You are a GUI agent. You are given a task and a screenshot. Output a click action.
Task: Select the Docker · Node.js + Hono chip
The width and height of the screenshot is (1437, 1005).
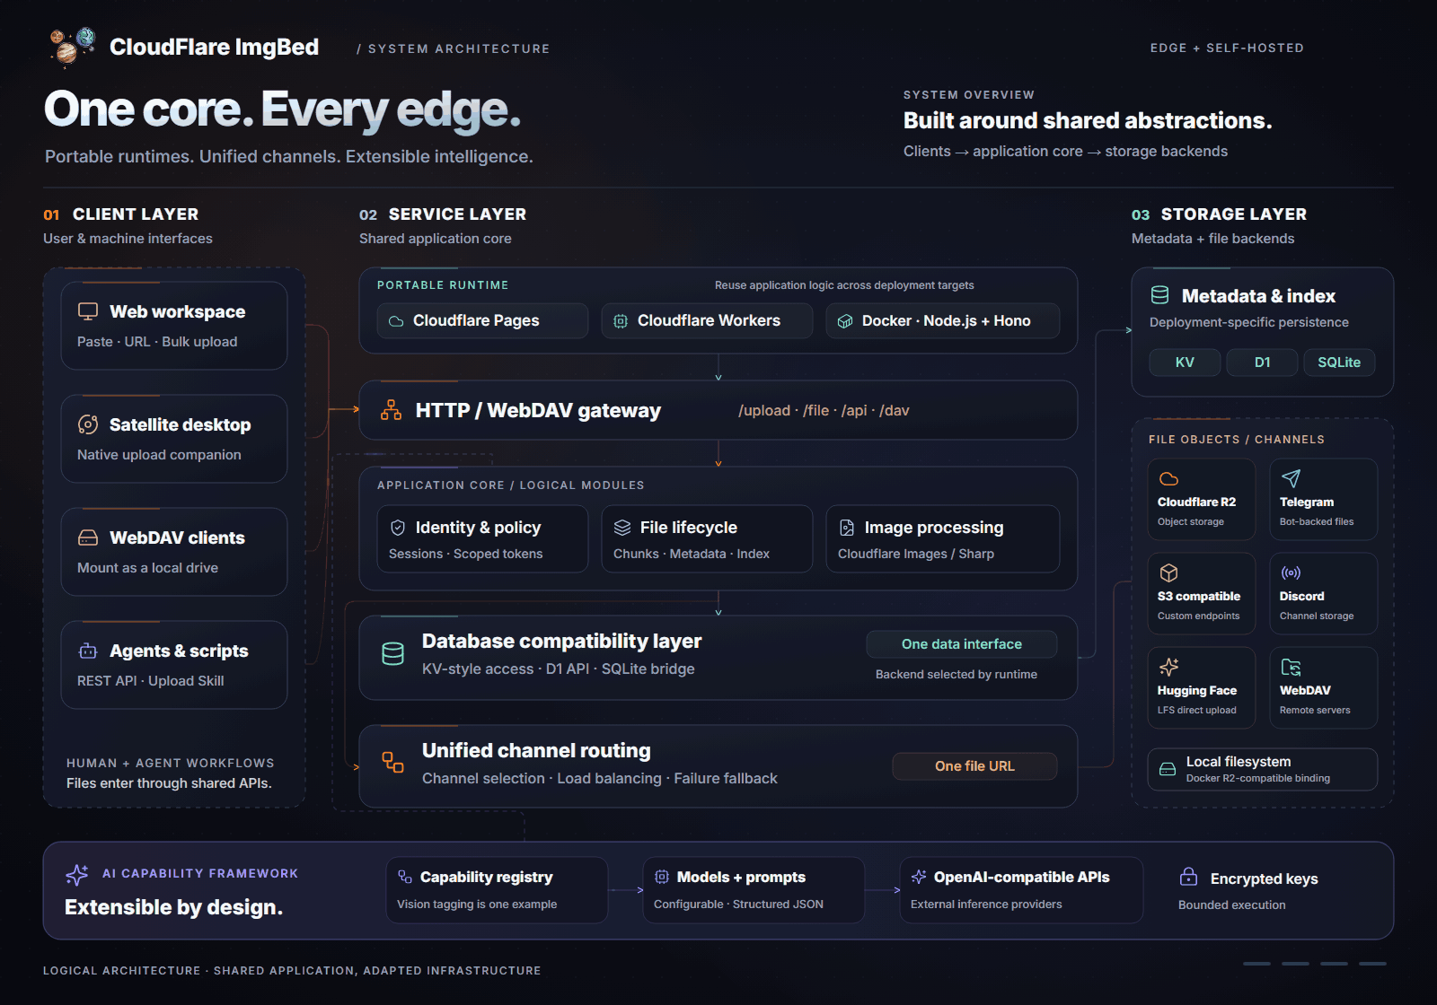pyautogui.click(x=943, y=320)
